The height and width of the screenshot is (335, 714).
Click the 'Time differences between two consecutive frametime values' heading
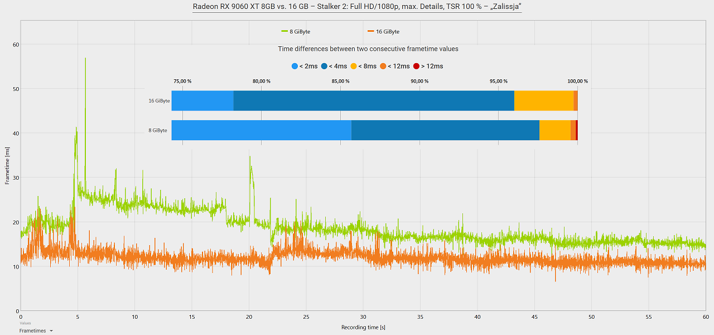tap(368, 49)
